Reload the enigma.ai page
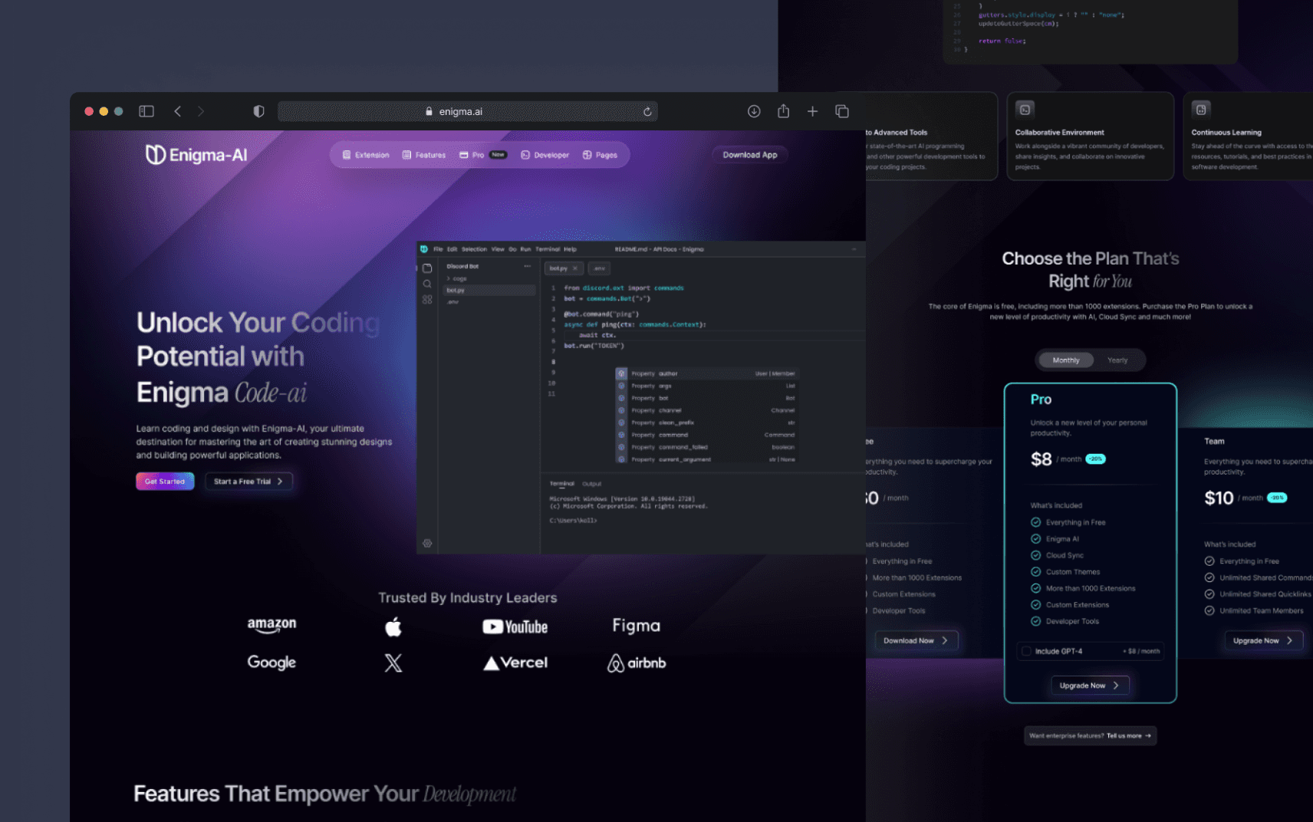1313x822 pixels. pos(647,111)
